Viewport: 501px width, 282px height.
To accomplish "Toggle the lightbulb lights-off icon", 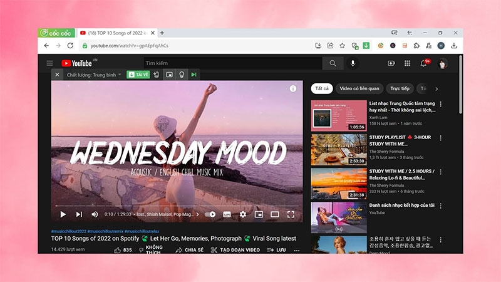I will click(x=182, y=75).
